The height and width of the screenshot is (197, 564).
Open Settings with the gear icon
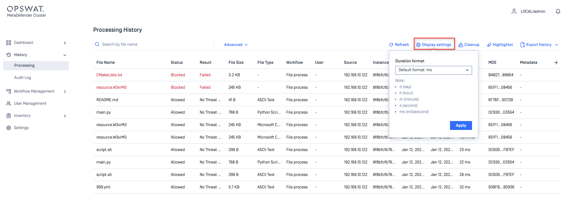[9, 128]
